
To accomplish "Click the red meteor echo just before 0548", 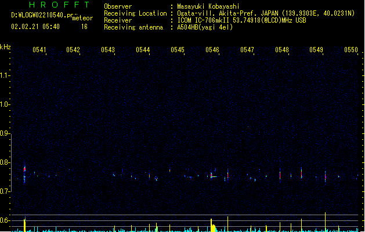I will click(280, 175).
